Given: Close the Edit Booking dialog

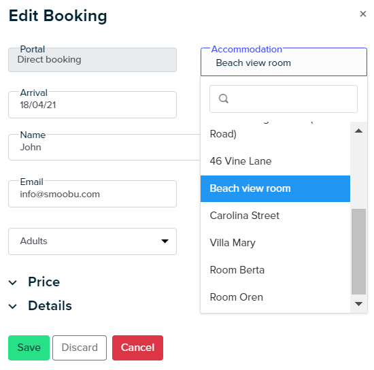Looking at the screenshot, I should [x=363, y=14].
